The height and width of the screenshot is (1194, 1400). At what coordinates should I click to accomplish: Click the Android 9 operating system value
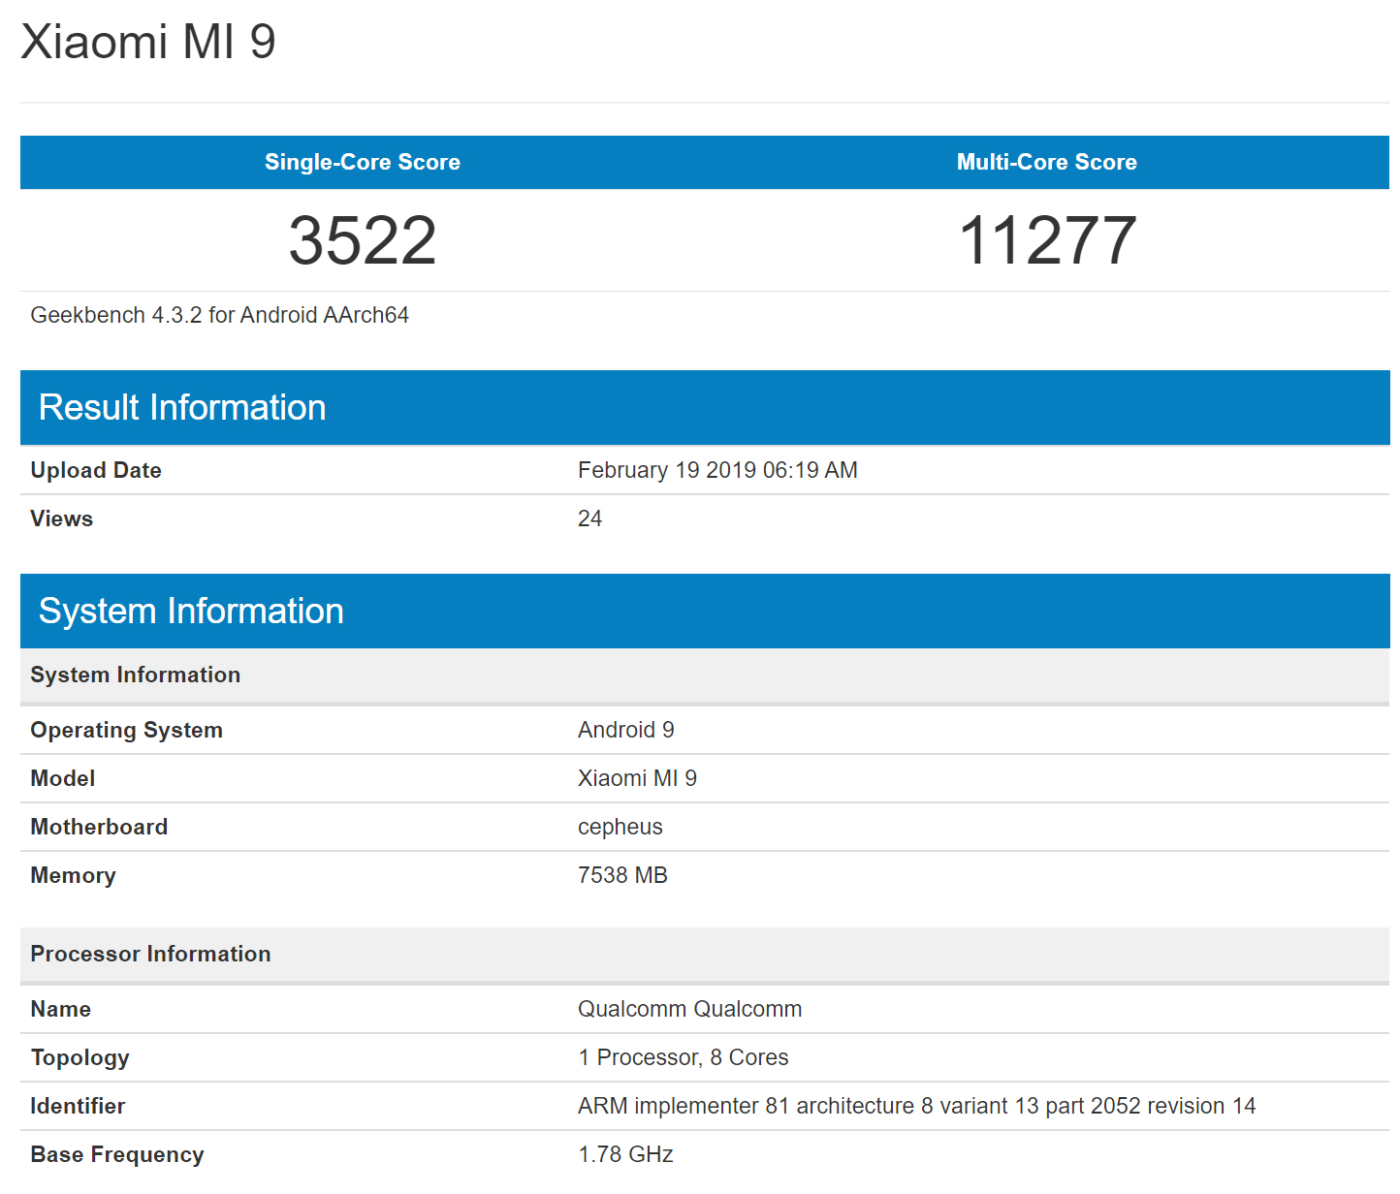click(625, 730)
